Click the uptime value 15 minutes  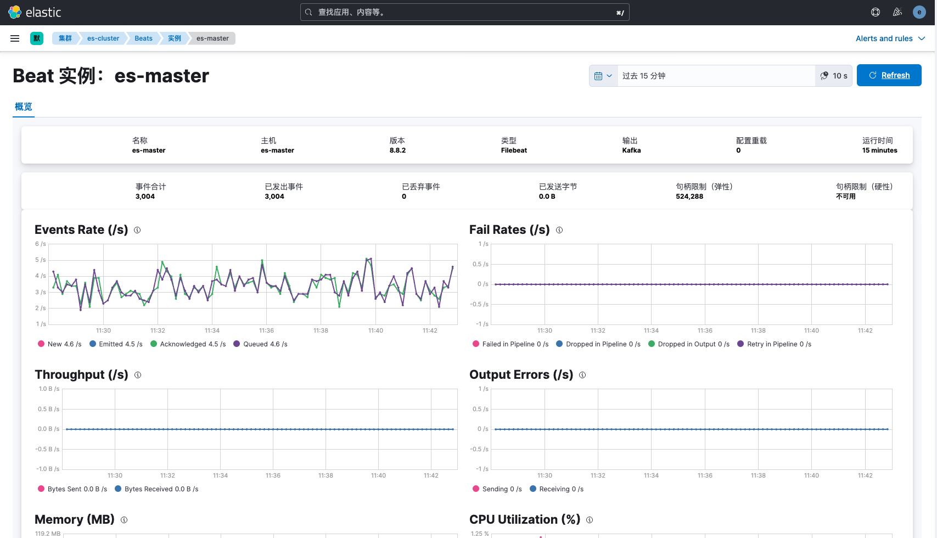pyautogui.click(x=879, y=150)
